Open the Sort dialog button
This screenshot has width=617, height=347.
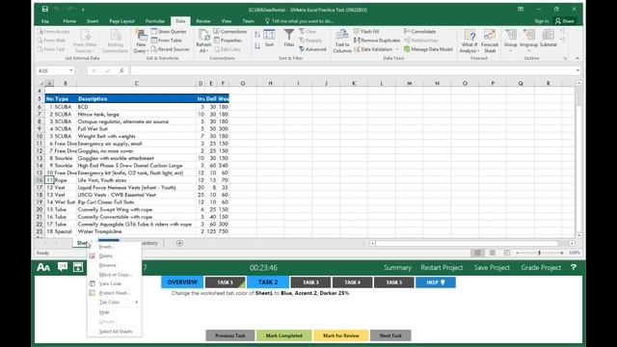click(x=269, y=39)
